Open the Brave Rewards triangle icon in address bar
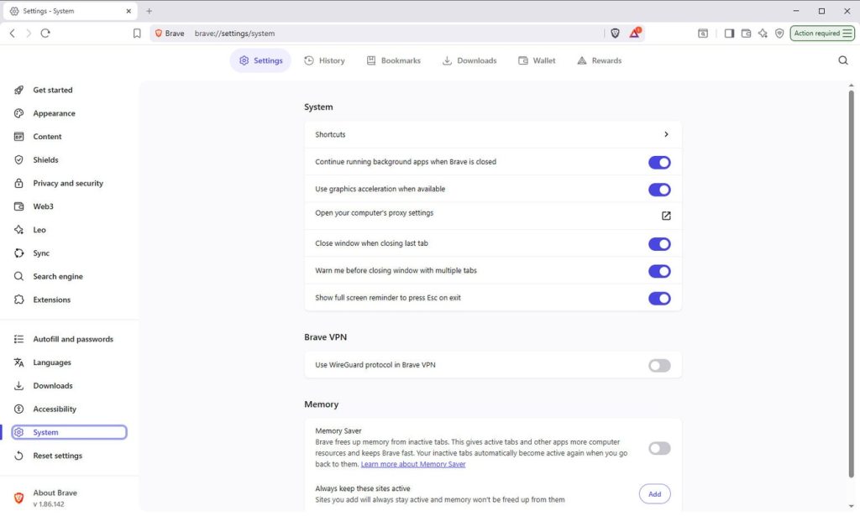Viewport: 860px width, 516px height. [x=635, y=33]
